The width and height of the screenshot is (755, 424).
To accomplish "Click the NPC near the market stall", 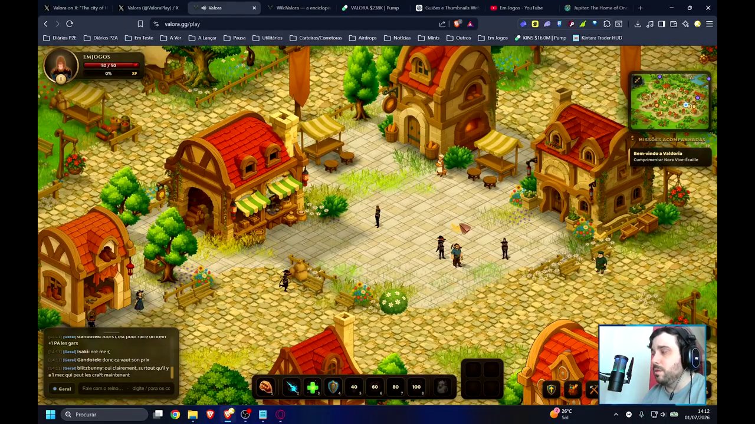I will [x=440, y=165].
